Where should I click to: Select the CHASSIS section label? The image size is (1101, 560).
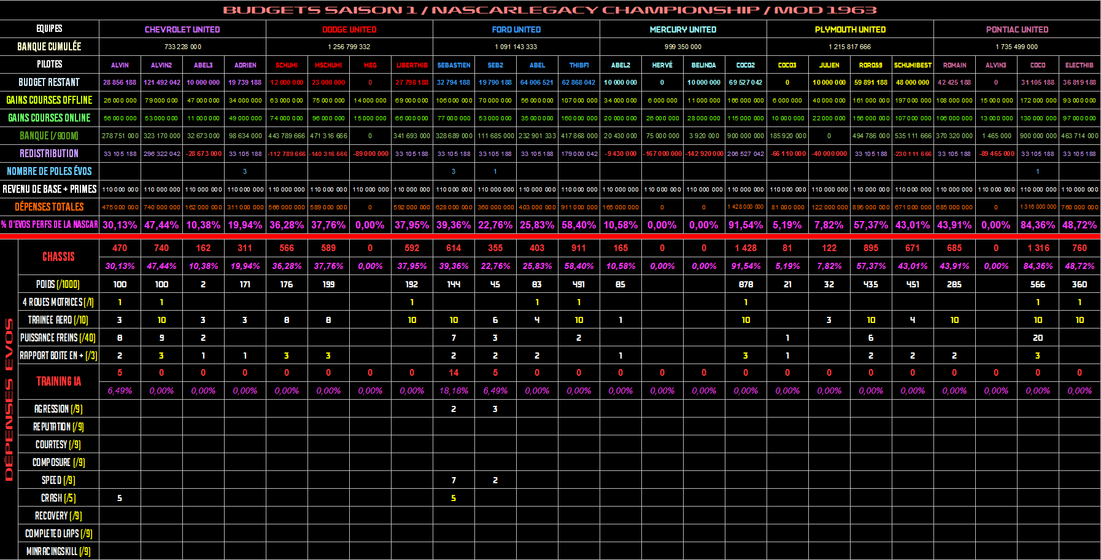click(x=58, y=257)
